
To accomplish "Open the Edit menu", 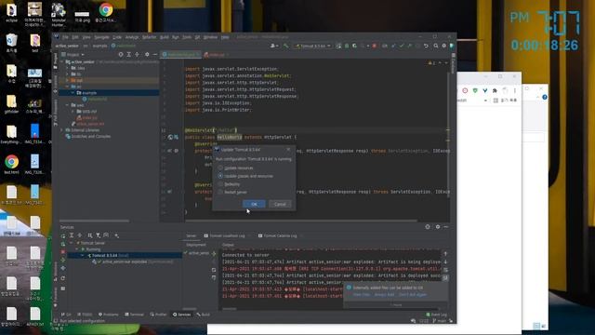I will (75, 37).
